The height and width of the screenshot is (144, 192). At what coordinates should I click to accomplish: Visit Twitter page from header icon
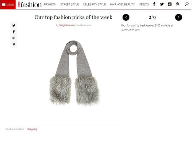coord(162,4)
